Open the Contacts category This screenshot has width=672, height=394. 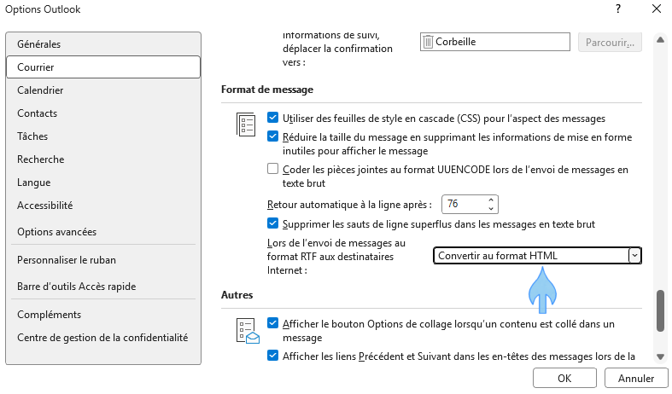click(103, 113)
